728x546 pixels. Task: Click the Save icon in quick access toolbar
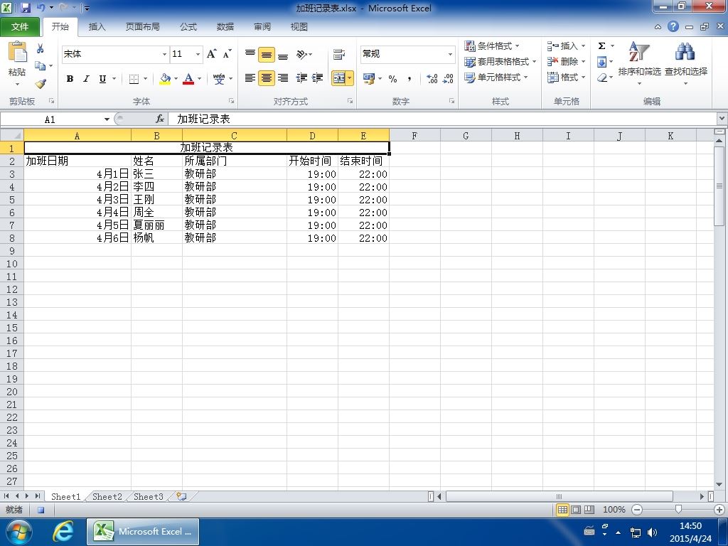click(26, 8)
